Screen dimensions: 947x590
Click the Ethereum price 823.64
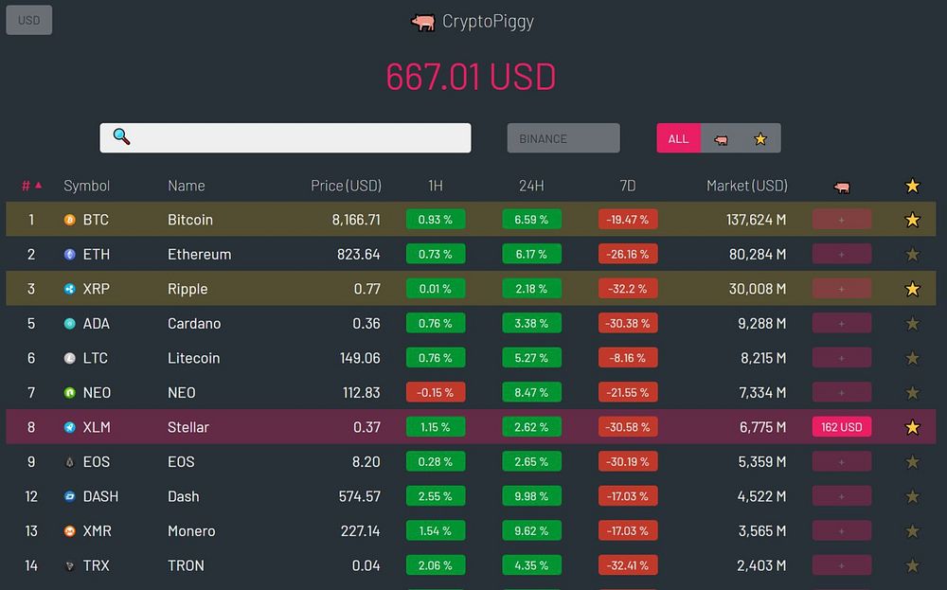pyautogui.click(x=359, y=254)
